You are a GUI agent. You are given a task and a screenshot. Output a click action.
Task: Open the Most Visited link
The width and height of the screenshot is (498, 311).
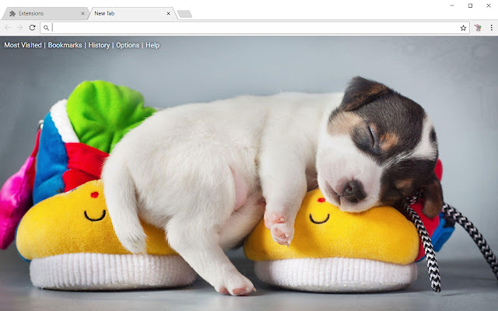coord(23,45)
